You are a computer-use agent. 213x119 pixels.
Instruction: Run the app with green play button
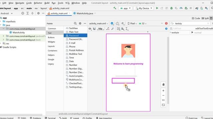tap(157, 8)
